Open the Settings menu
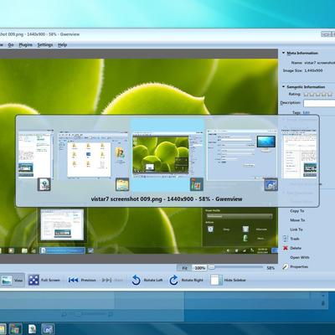The height and width of the screenshot is (335, 335). click(x=45, y=44)
